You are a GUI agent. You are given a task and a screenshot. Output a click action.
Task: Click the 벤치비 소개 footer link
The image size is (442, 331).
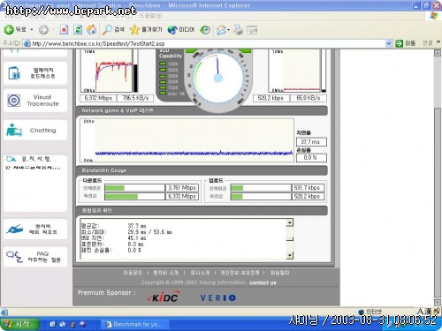click(x=165, y=273)
